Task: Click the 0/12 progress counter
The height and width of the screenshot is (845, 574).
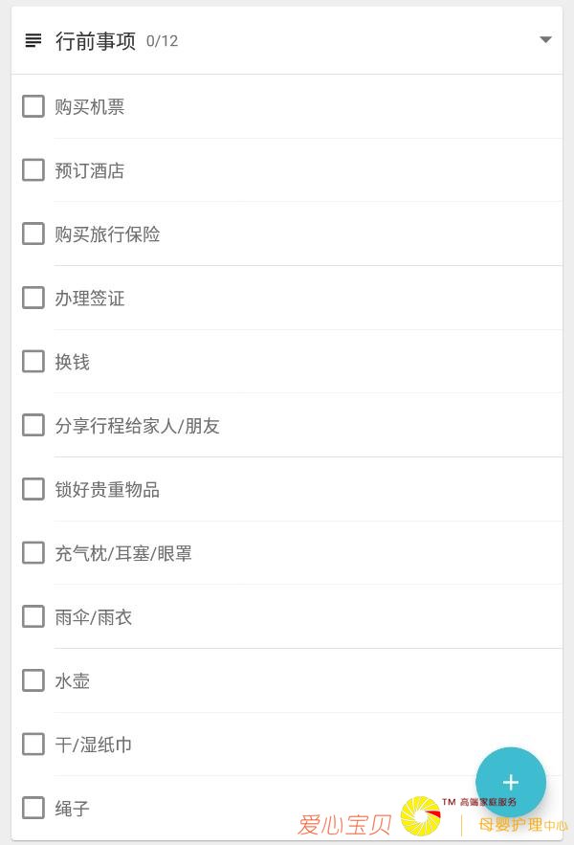Action: (160, 41)
